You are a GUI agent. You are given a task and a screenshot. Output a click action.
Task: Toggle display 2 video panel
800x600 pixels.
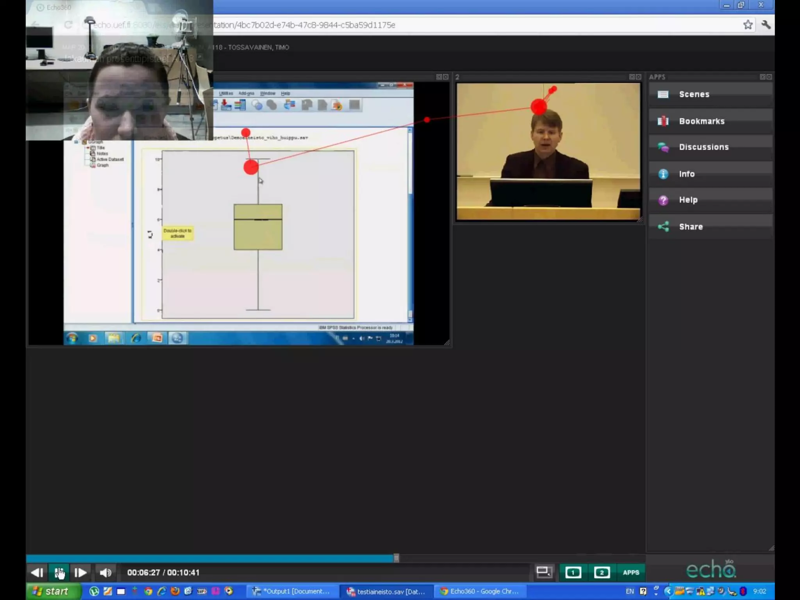point(602,573)
